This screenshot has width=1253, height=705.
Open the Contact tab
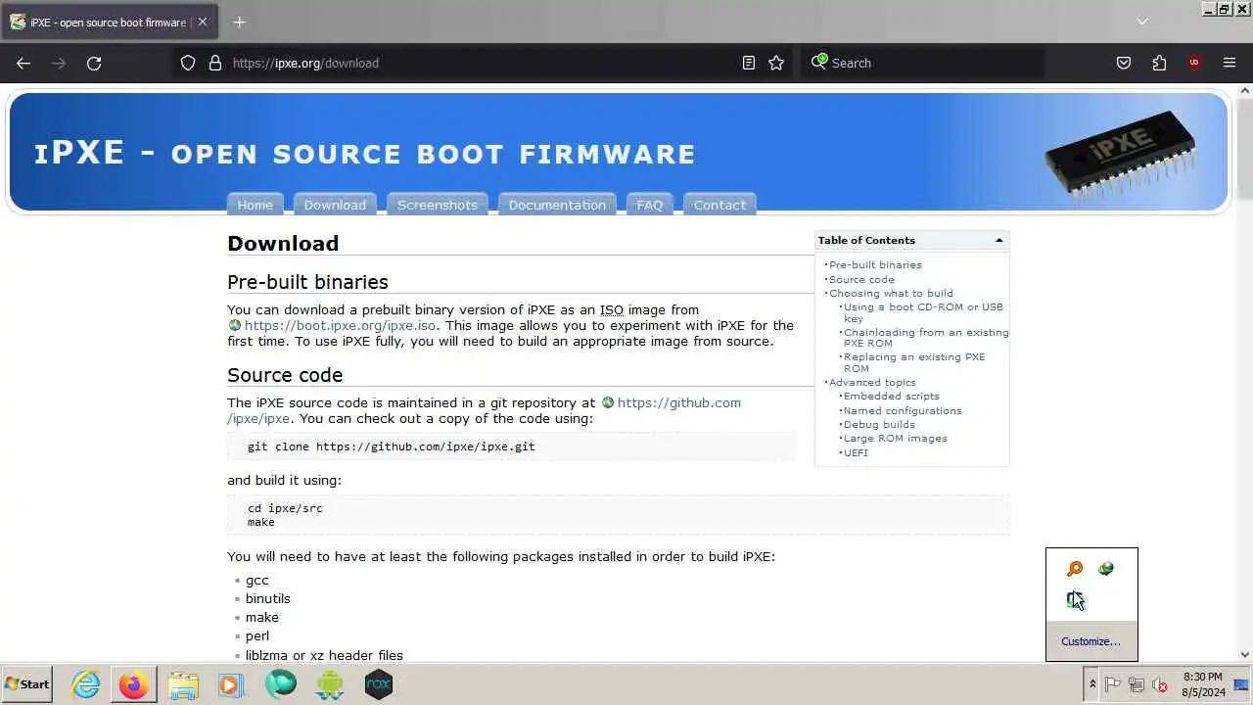click(x=719, y=205)
